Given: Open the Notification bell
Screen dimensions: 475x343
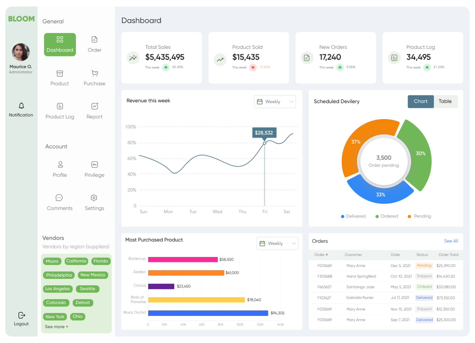Looking at the screenshot, I should [21, 109].
